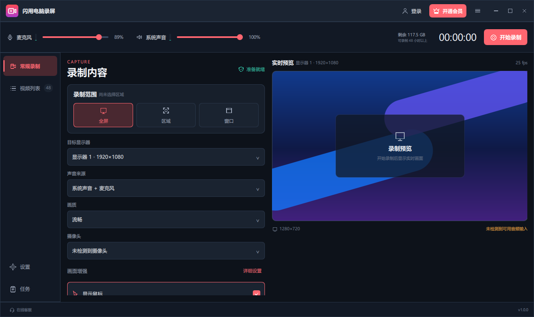The height and width of the screenshot is (317, 534).
Task: Open the 摄像头 dropdown
Action: [x=166, y=251]
